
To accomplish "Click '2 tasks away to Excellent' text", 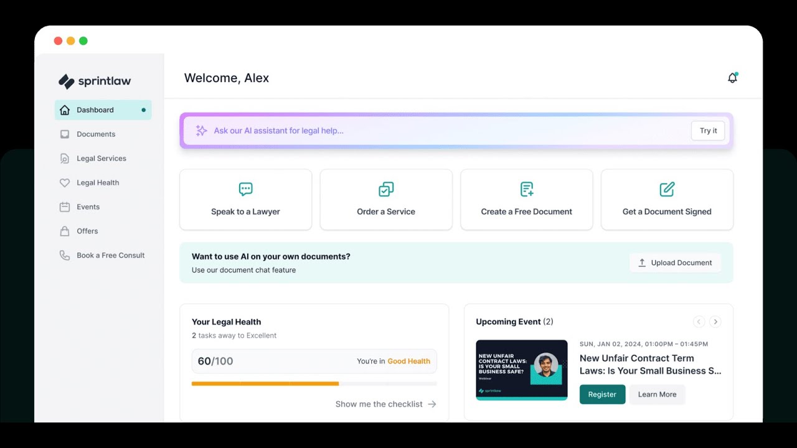I will click(234, 336).
